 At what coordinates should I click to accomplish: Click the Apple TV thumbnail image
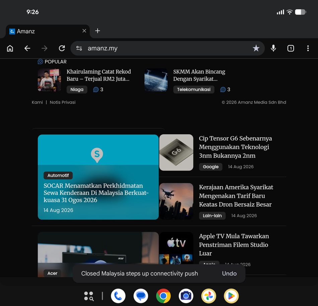coord(176,248)
